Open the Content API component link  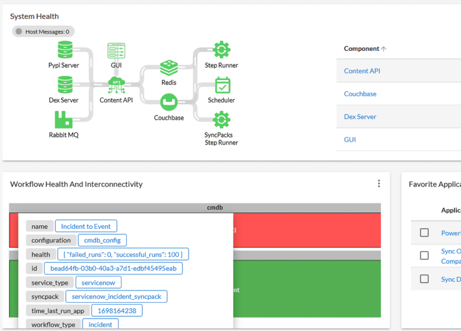[x=362, y=71]
